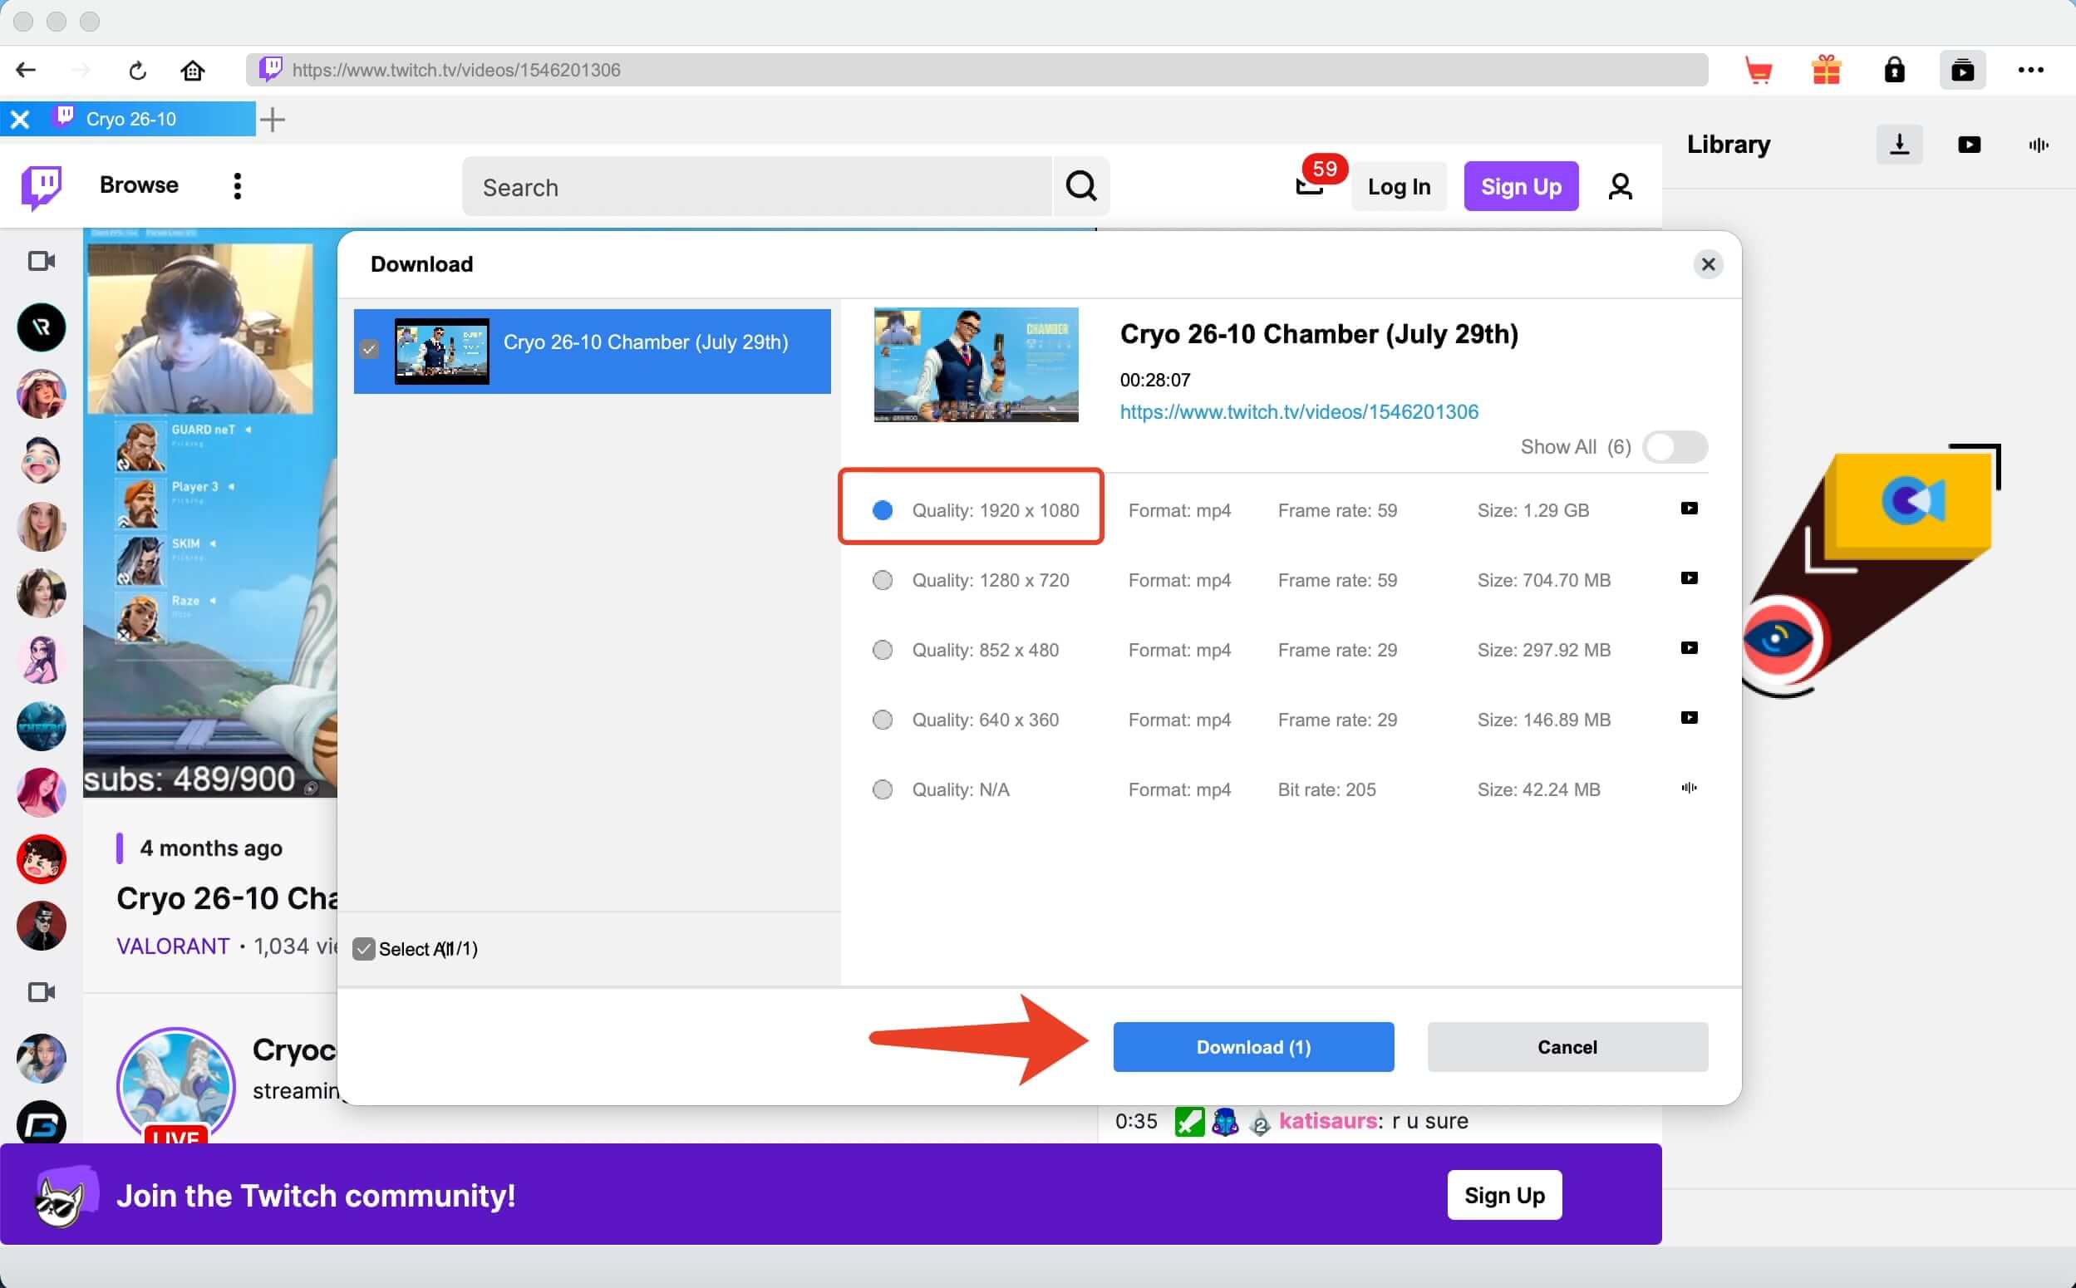This screenshot has height=1288, width=2076.
Task: Go to browser home page icon
Action: click(x=193, y=70)
